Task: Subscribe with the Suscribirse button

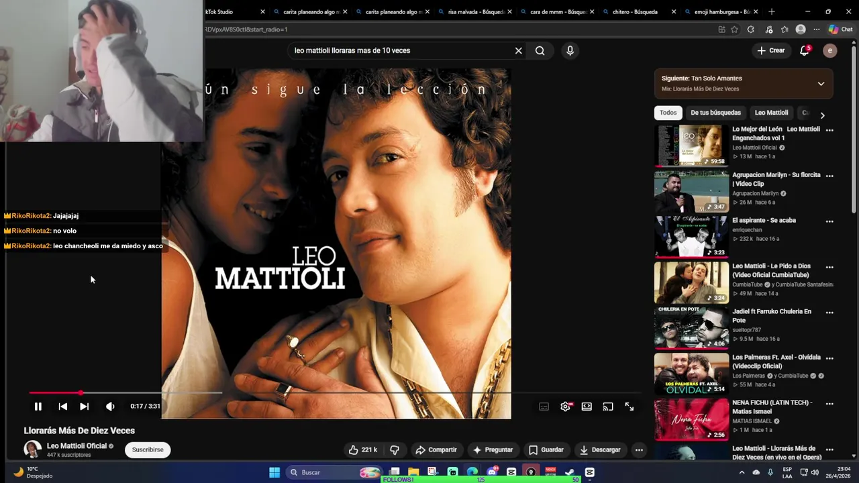Action: point(148,449)
